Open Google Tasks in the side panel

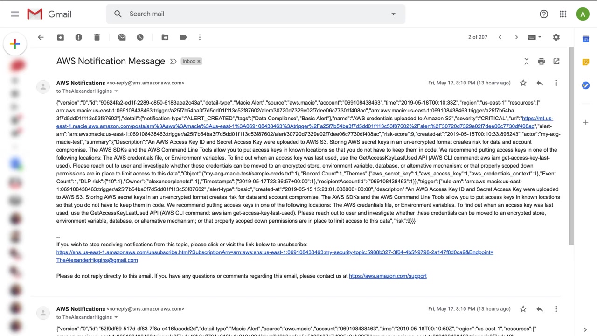[x=586, y=85]
